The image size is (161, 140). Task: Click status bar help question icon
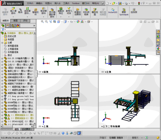146,138
